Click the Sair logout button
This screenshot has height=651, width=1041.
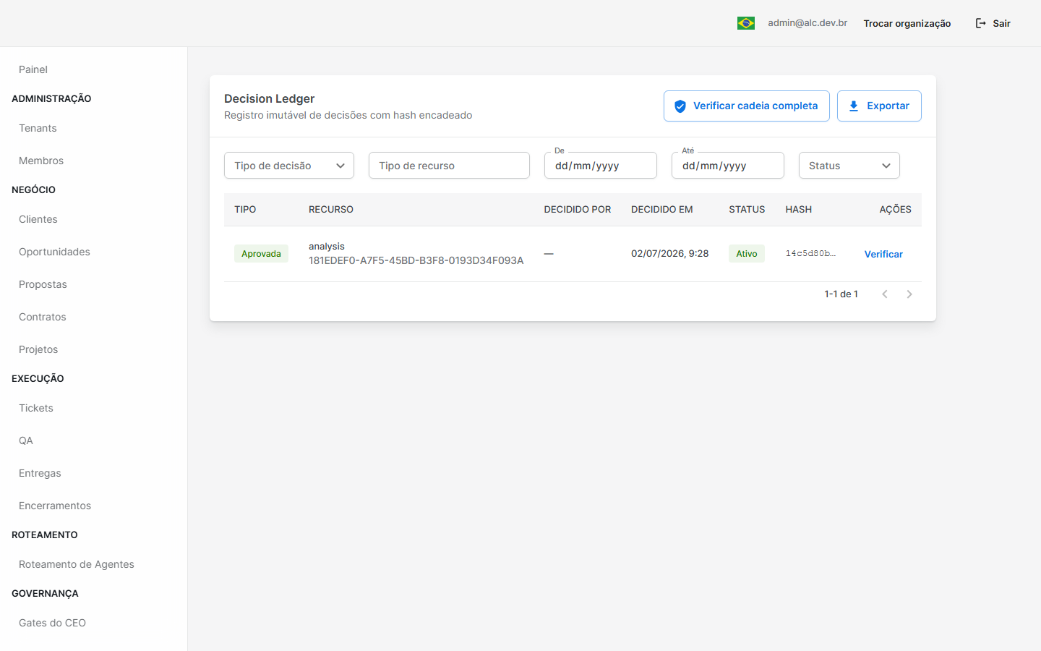pyautogui.click(x=993, y=23)
